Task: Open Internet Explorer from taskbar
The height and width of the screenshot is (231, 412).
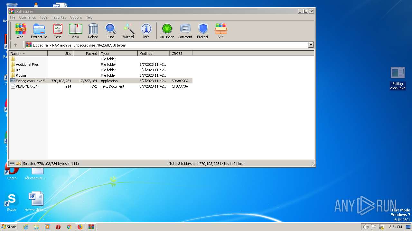Action: tap(25, 227)
